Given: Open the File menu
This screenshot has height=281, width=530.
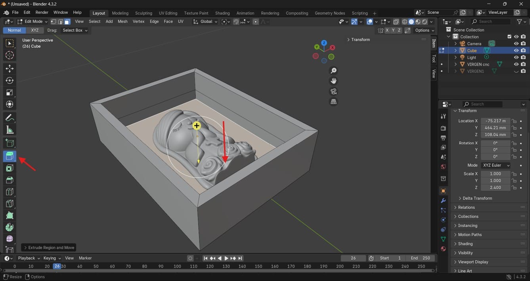Looking at the screenshot, I should point(15,13).
